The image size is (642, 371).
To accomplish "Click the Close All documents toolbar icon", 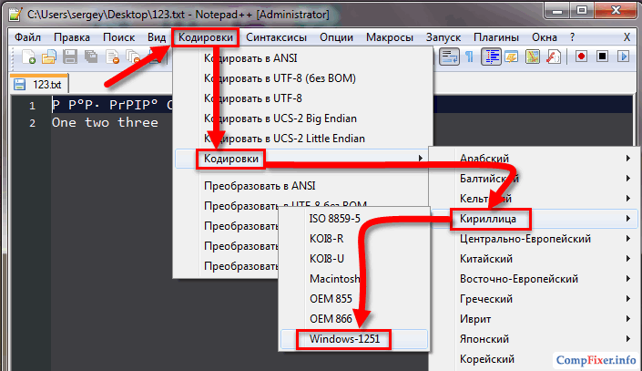I will [x=133, y=57].
